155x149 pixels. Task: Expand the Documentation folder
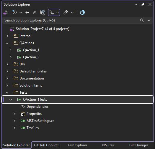(x=7, y=78)
